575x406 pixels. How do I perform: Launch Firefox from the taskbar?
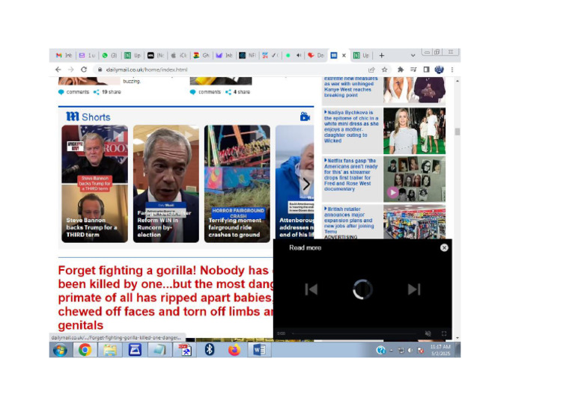tap(234, 351)
